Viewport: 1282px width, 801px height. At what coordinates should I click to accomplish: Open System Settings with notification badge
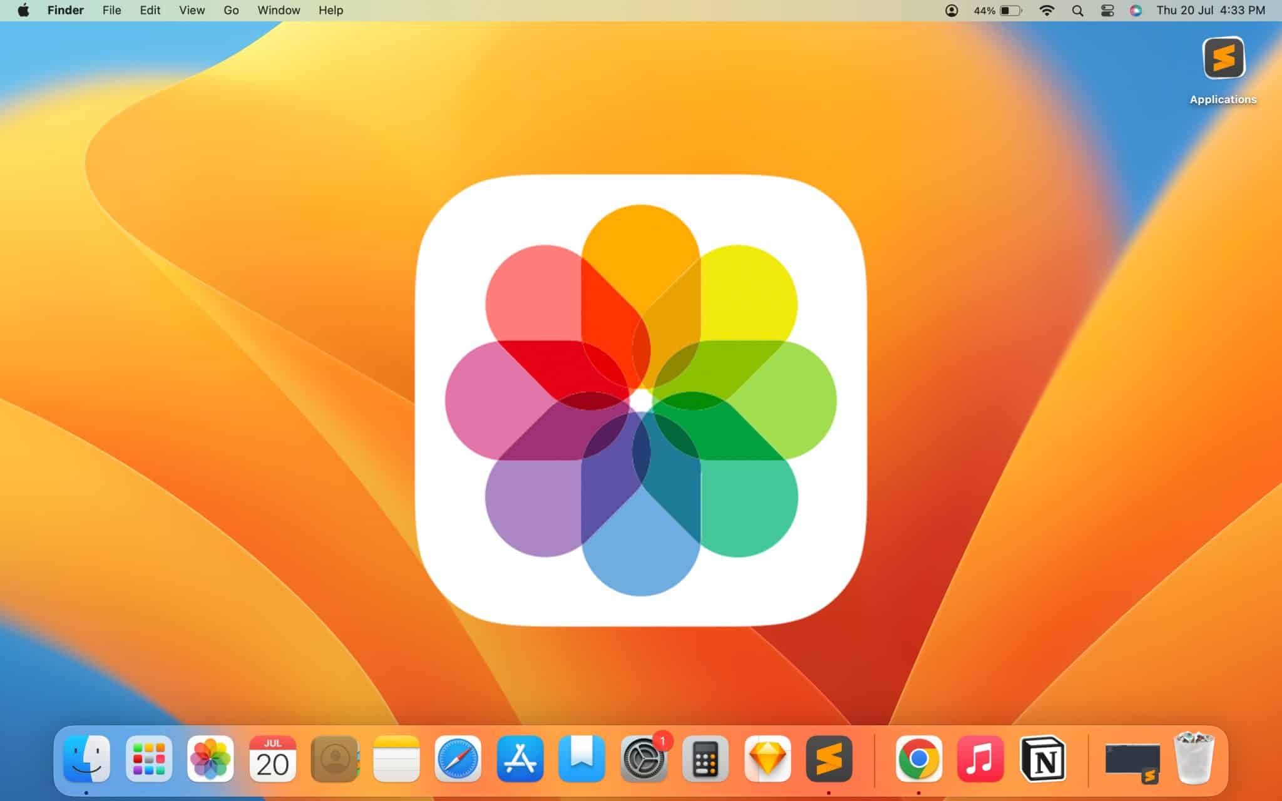(643, 760)
